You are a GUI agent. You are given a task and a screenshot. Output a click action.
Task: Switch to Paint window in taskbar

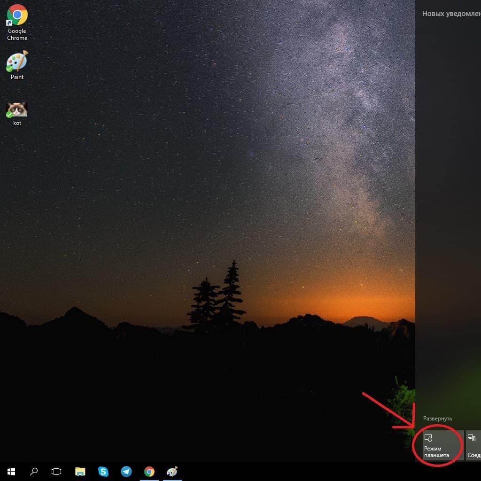[172, 472]
